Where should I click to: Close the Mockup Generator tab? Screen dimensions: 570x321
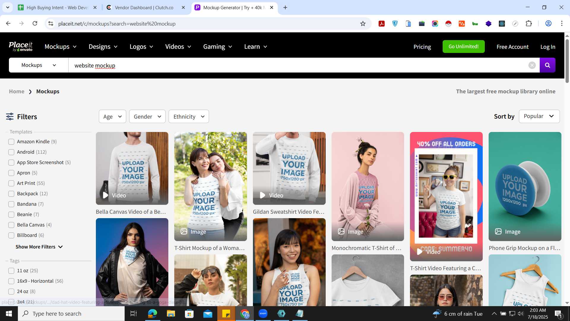click(x=272, y=7)
